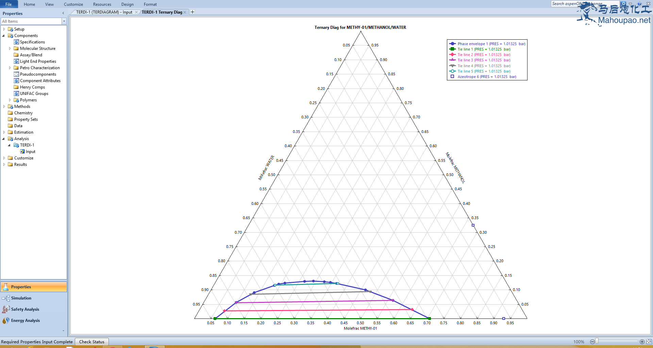Click the search magnifier icon

623,4
